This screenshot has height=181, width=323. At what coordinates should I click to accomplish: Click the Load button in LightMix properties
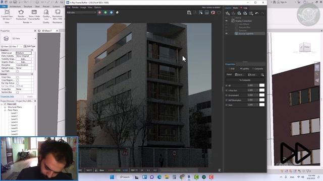[x=252, y=75]
